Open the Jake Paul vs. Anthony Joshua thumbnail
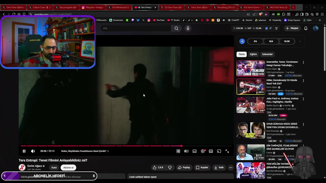326x183 pixels. (251, 105)
